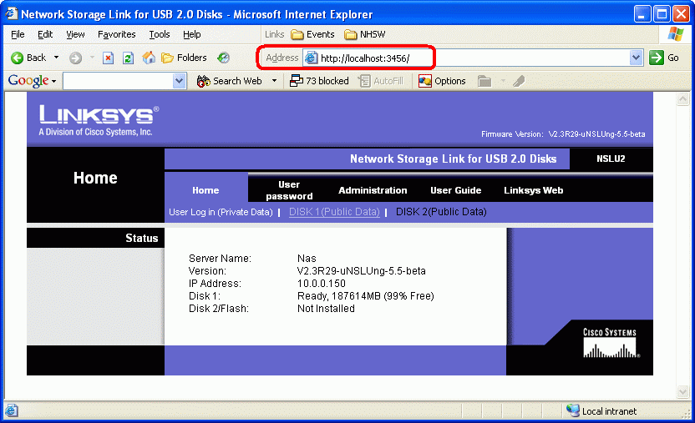The height and width of the screenshot is (423, 695).
Task: Expand the Back button history dropdown
Action: coord(56,58)
